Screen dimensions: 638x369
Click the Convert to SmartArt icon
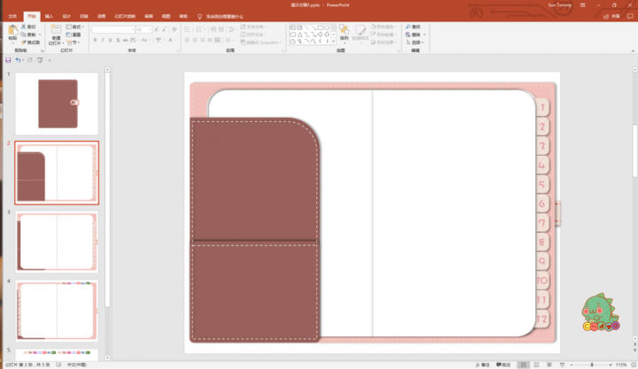click(243, 42)
